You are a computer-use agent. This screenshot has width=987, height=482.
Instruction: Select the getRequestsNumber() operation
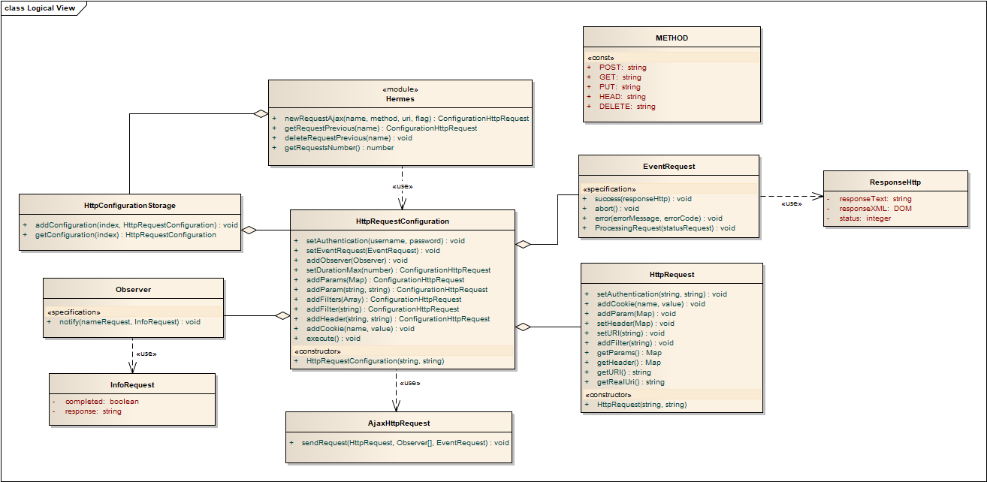[x=340, y=148]
